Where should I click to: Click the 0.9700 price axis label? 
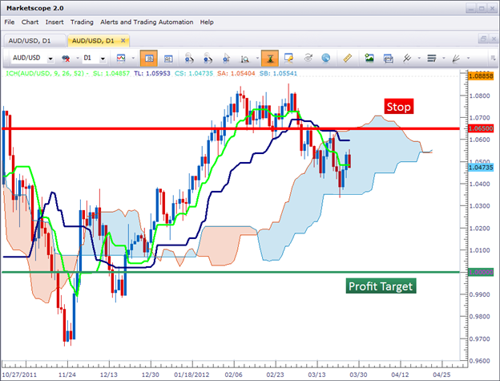(x=480, y=338)
